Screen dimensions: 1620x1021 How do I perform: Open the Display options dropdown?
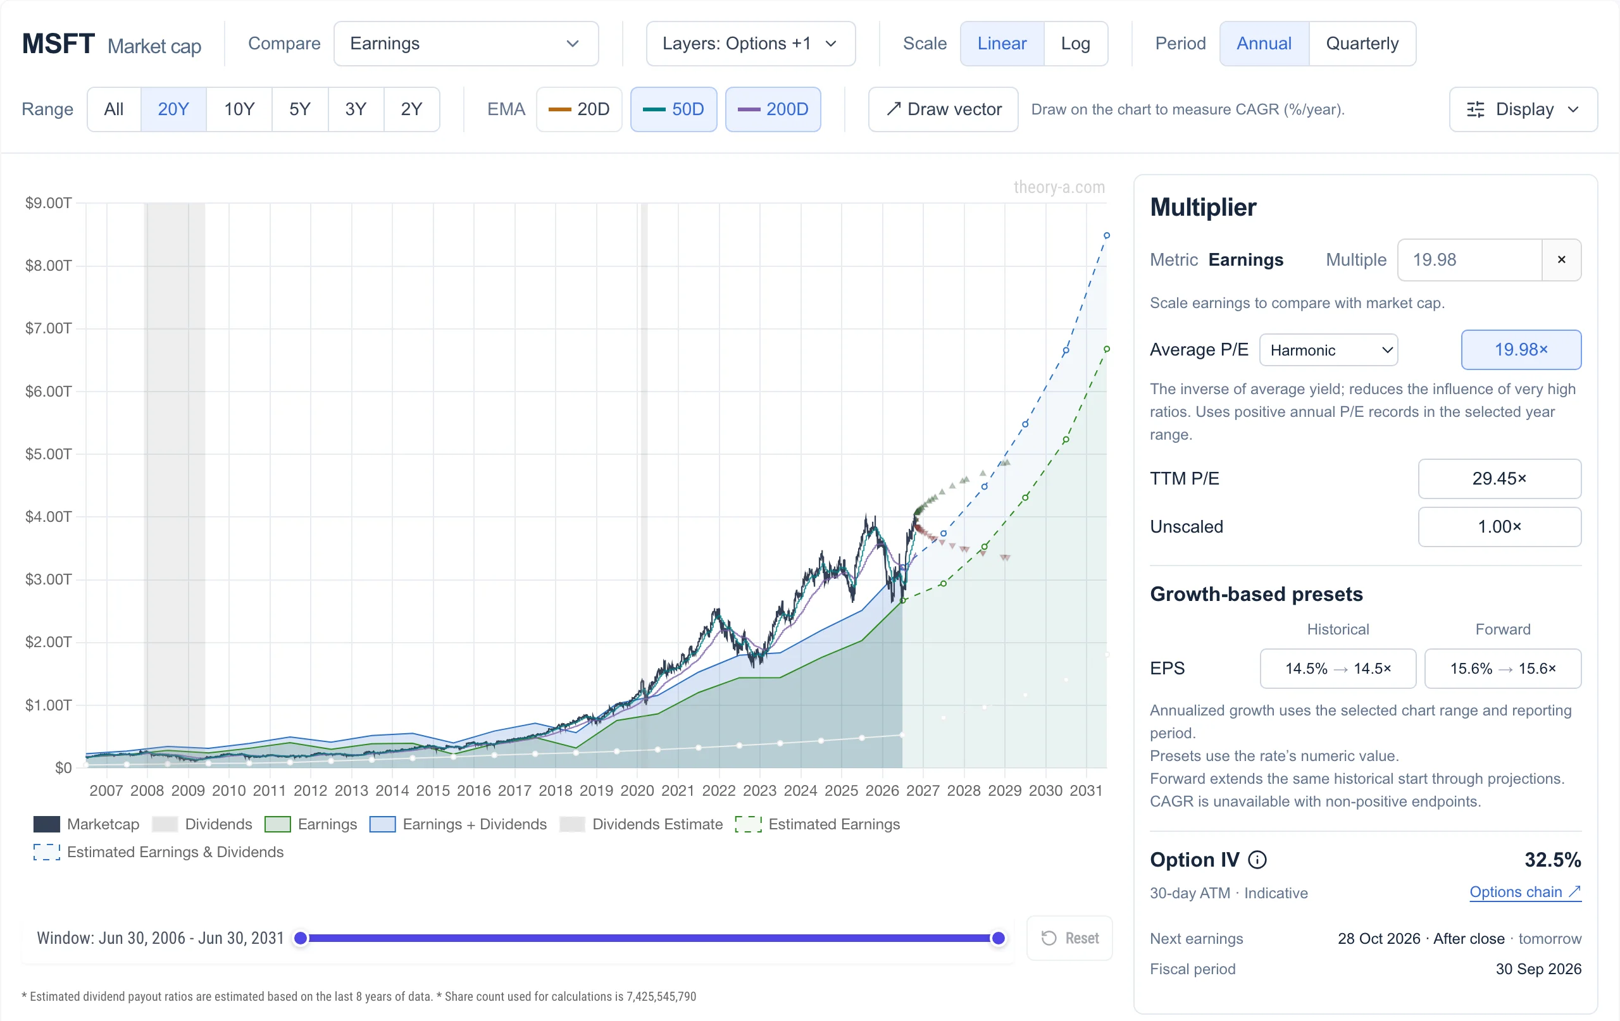[x=1523, y=109]
